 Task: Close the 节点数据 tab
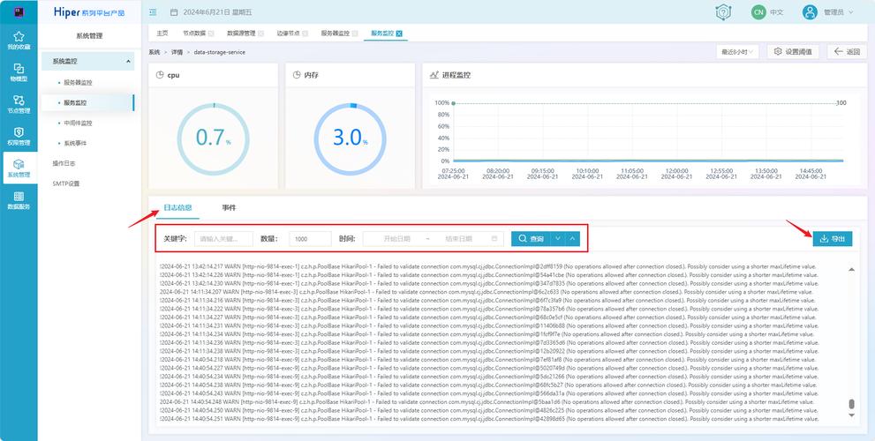(x=211, y=34)
